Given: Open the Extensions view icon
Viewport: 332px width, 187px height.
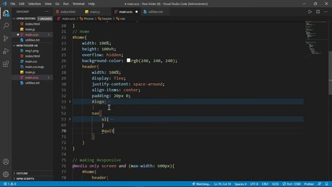Looking at the screenshot, I should tap(6, 63).
